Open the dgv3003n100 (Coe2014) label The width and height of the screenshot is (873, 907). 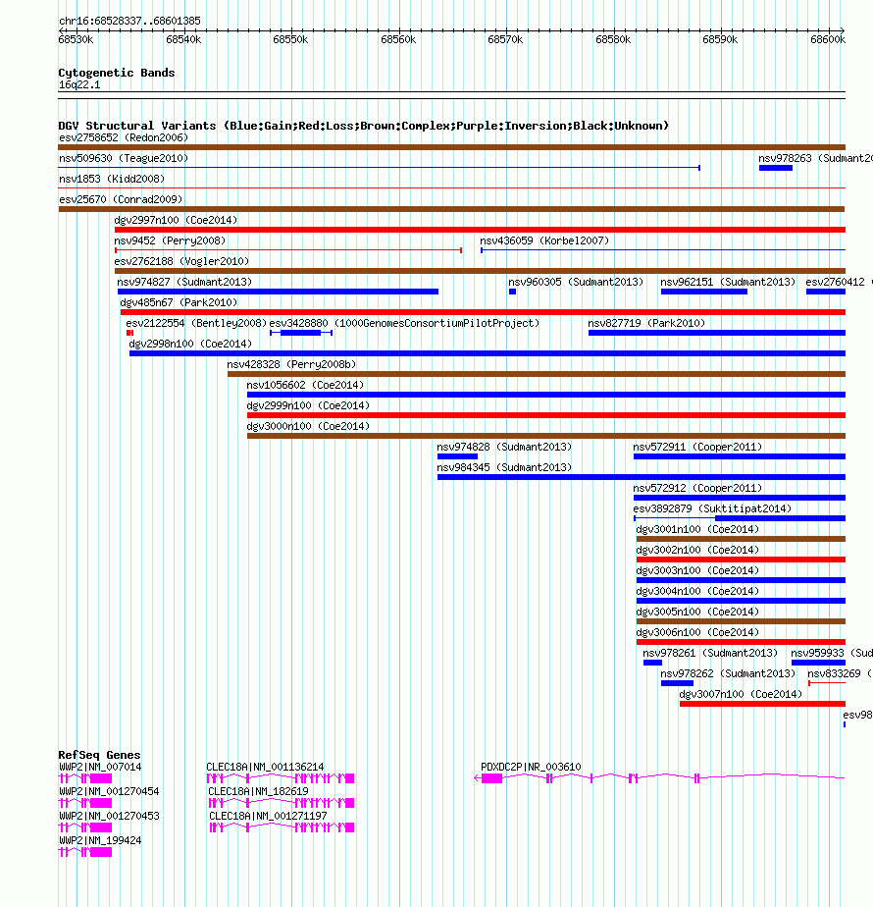(697, 571)
